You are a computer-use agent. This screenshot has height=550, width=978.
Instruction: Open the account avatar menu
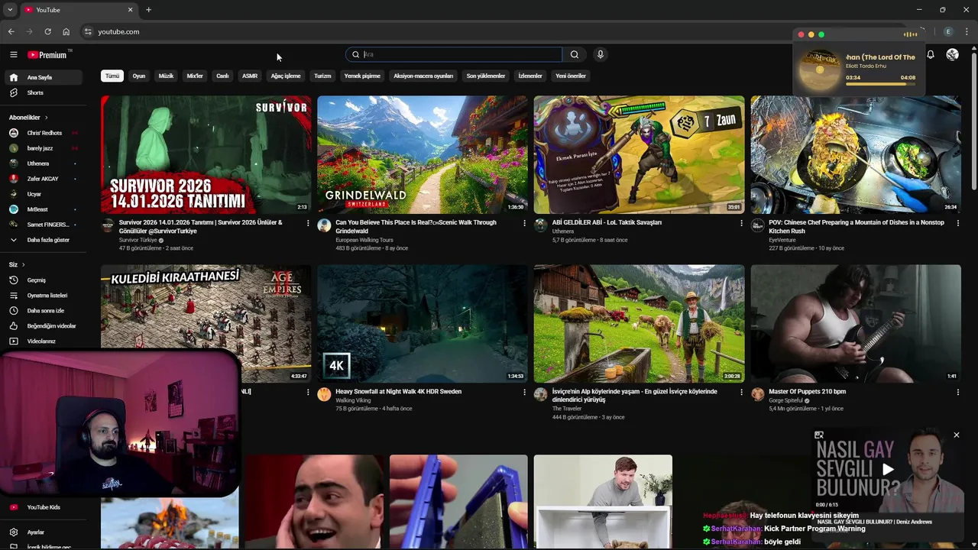(952, 54)
